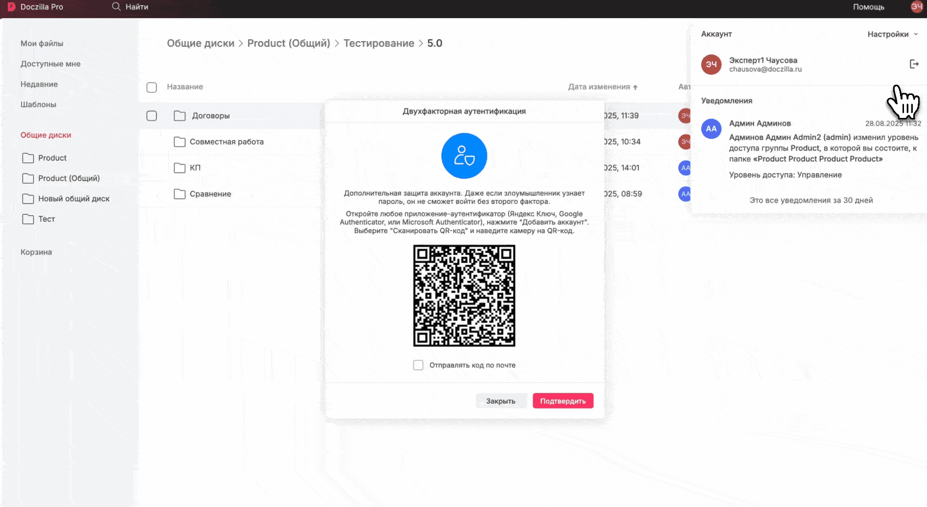Click the КП folder name
Viewport: 927px width, 507px height.
pos(195,168)
